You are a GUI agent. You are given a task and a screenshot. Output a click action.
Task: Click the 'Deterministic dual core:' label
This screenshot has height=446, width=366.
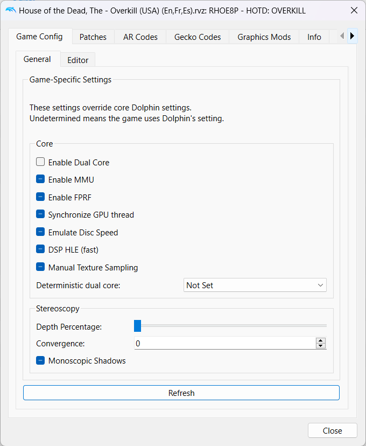[78, 285]
